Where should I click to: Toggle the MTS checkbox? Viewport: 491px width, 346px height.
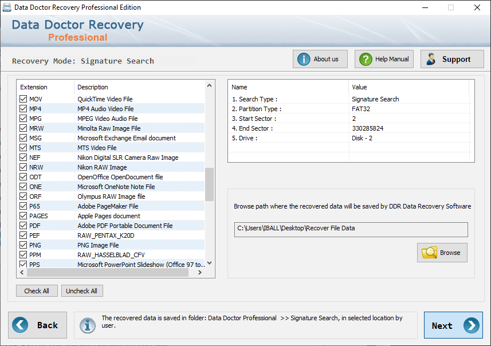pos(23,147)
